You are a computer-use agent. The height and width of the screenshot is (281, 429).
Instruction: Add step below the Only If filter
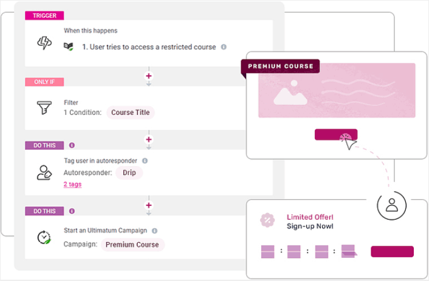pyautogui.click(x=148, y=141)
